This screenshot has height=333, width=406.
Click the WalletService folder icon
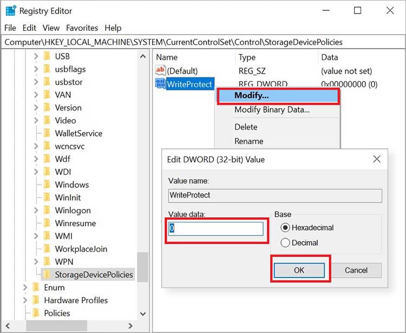47,133
